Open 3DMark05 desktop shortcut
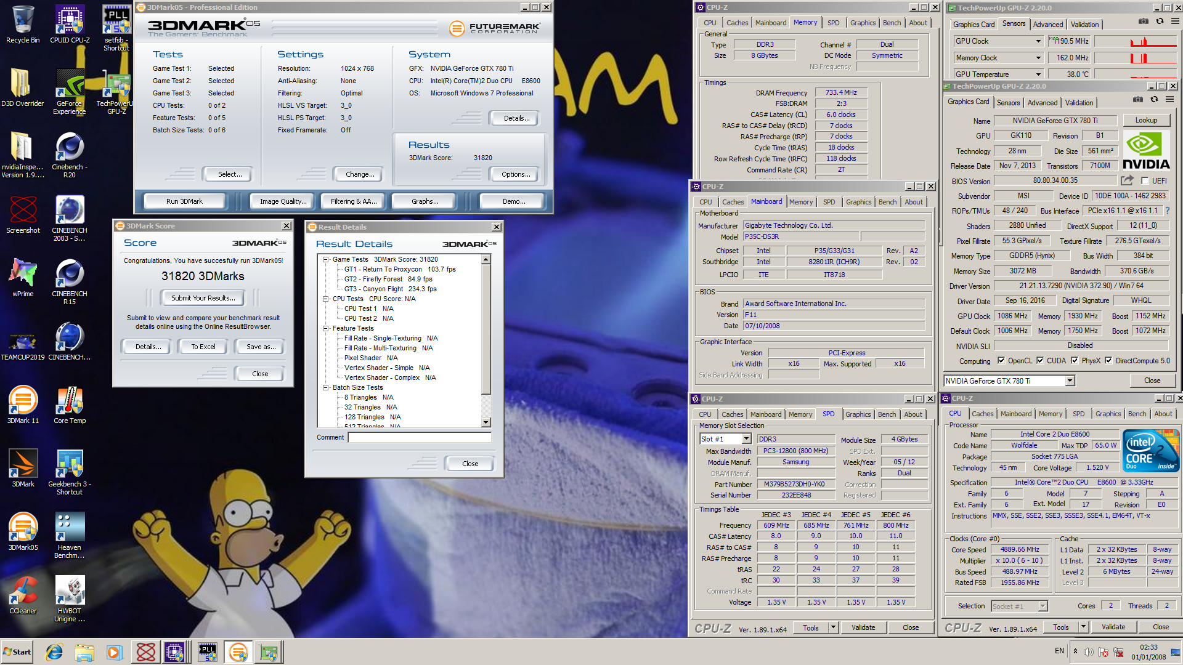 point(23,532)
